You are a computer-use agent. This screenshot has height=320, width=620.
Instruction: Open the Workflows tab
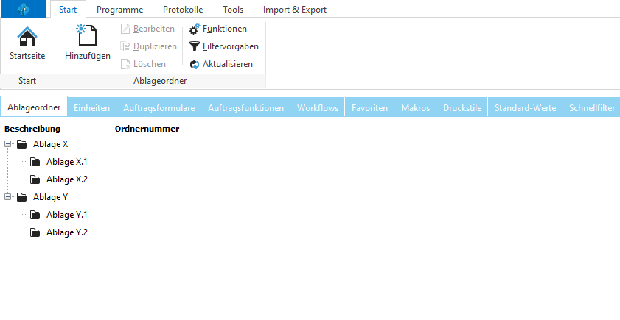[x=318, y=108]
